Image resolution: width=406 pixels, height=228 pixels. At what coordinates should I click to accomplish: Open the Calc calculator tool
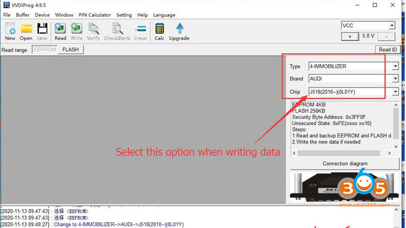(159, 31)
